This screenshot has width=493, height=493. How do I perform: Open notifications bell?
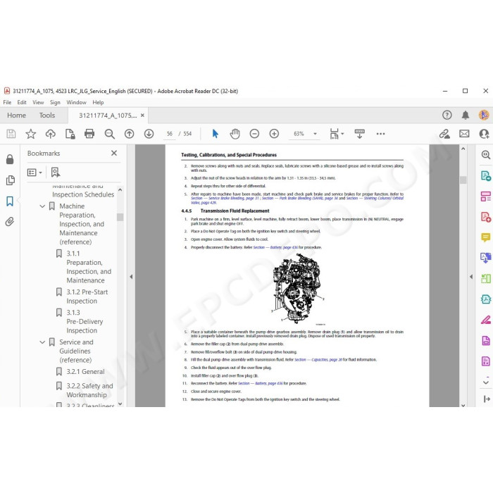(x=466, y=115)
